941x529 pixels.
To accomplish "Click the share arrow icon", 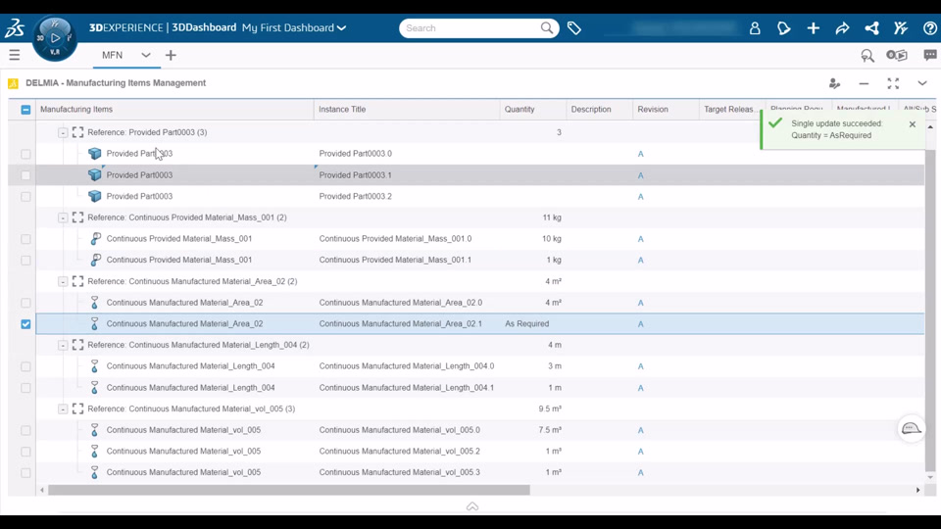I will point(842,28).
